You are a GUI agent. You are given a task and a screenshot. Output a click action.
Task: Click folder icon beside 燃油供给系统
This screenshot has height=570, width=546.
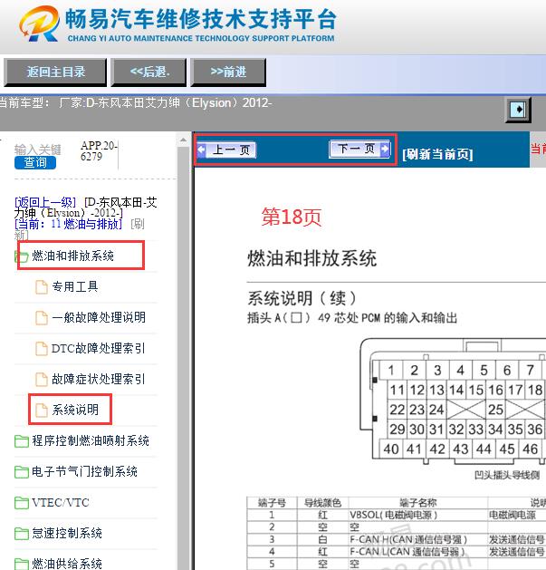[x=22, y=565]
